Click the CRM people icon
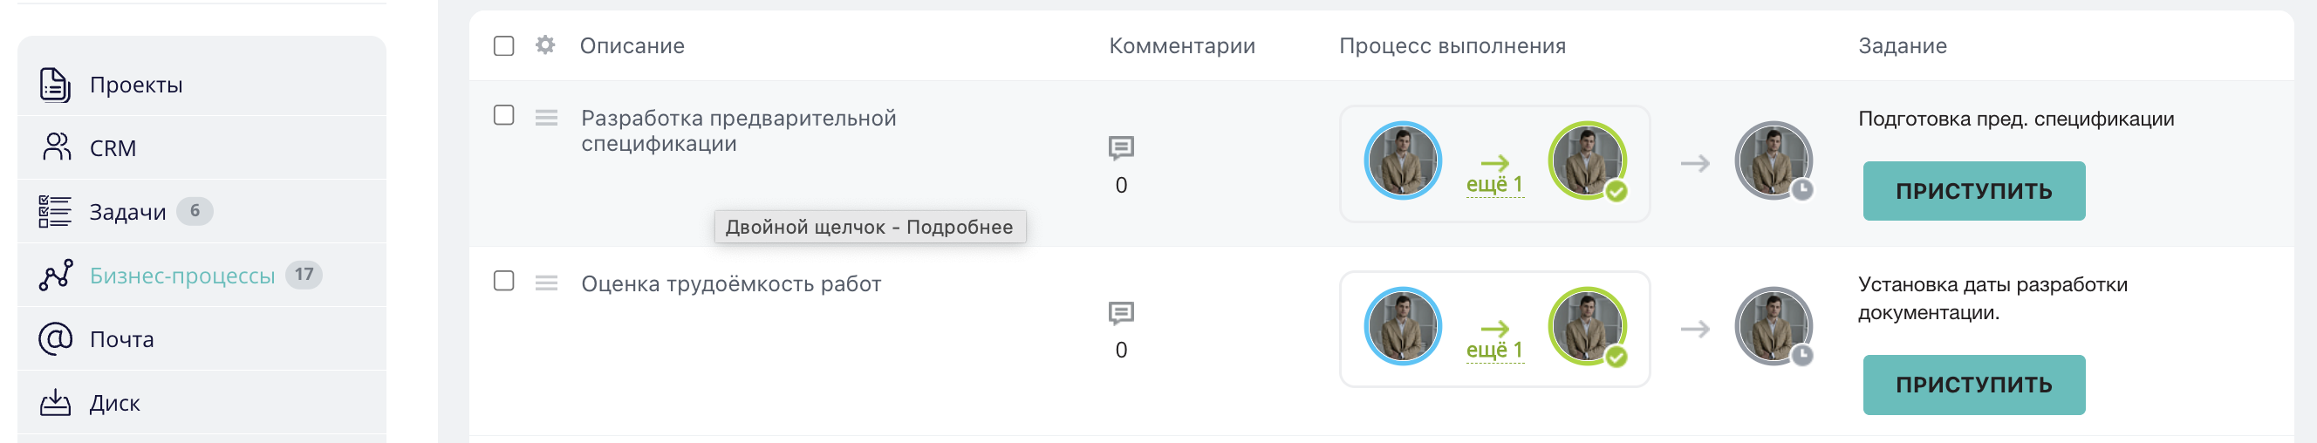 [56, 147]
